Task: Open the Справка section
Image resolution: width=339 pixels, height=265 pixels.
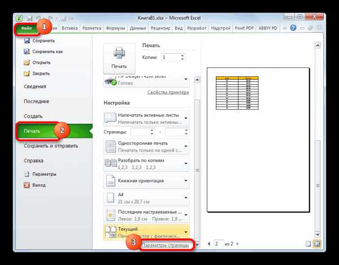Action: [x=33, y=160]
